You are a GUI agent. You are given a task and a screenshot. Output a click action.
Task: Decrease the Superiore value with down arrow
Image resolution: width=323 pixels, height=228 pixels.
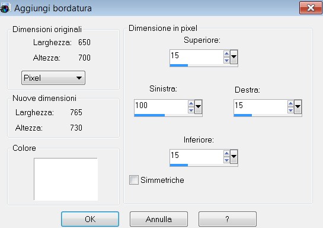(x=226, y=61)
